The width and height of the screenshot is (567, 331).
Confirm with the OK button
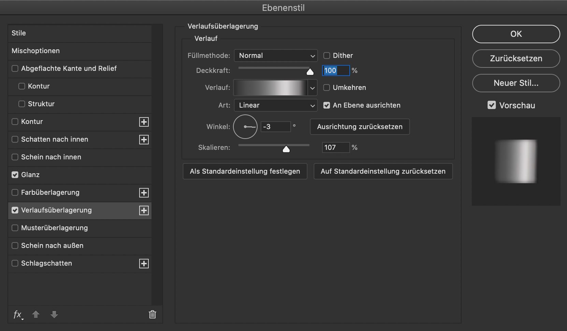[516, 34]
